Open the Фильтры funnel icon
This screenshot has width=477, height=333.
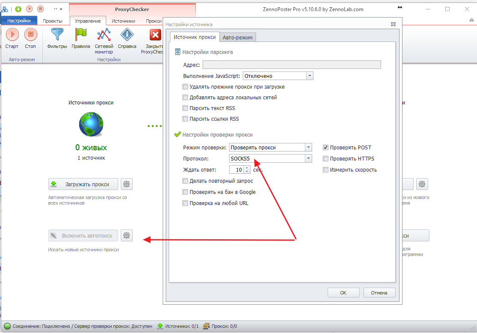tap(57, 34)
